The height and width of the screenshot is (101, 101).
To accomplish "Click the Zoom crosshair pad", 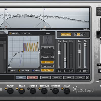I will (x=47, y=40).
